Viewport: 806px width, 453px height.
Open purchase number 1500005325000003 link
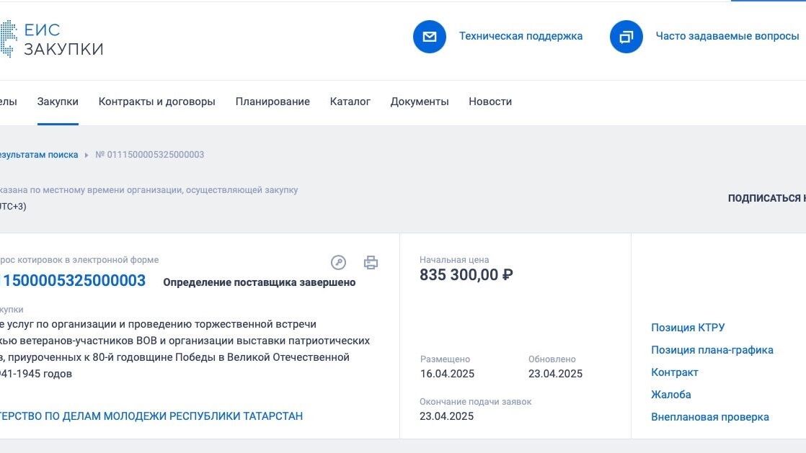tap(73, 280)
